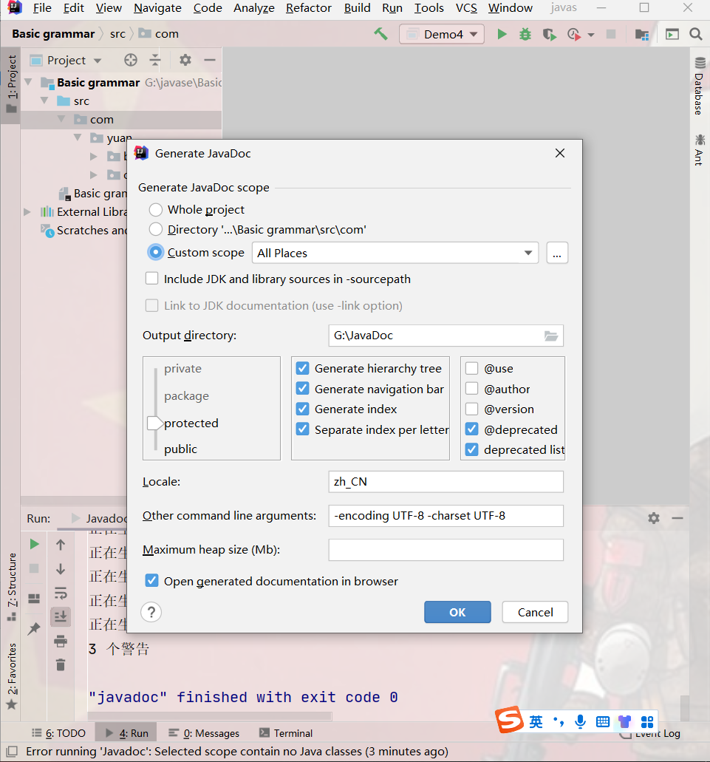The image size is (710, 762).
Task: Uncheck Open generated documentation in browser
Action: [152, 581]
